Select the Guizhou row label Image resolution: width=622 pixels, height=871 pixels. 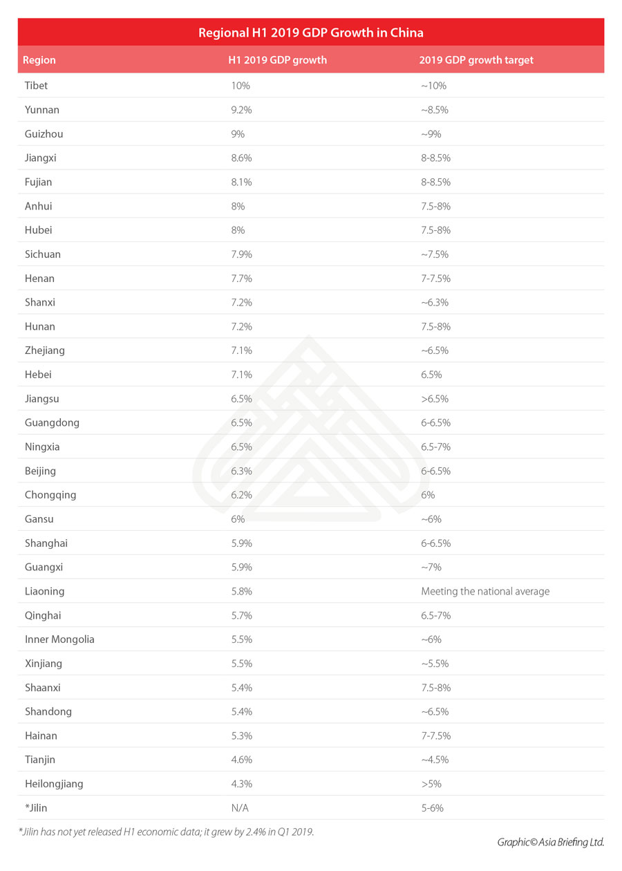tap(44, 134)
